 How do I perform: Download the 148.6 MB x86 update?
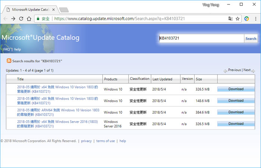pyautogui.click(x=236, y=101)
